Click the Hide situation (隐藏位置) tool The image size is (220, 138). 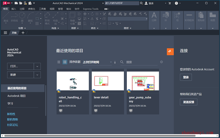[x=72, y=18]
